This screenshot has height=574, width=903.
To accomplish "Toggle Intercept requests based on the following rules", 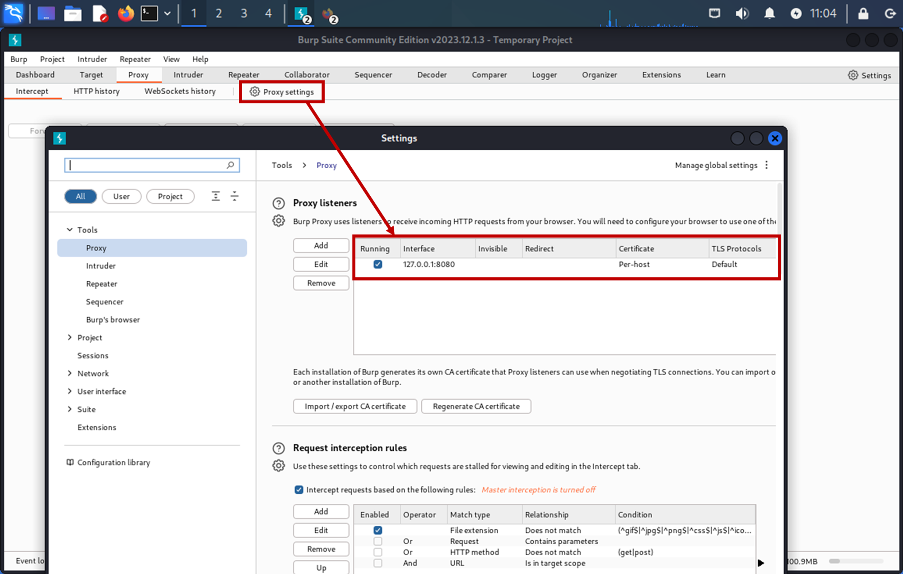I will pos(299,490).
